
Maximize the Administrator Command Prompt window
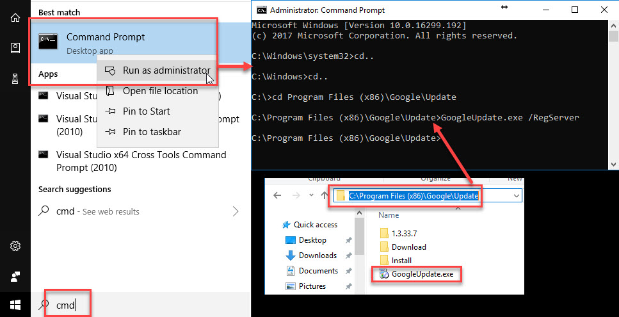click(575, 10)
